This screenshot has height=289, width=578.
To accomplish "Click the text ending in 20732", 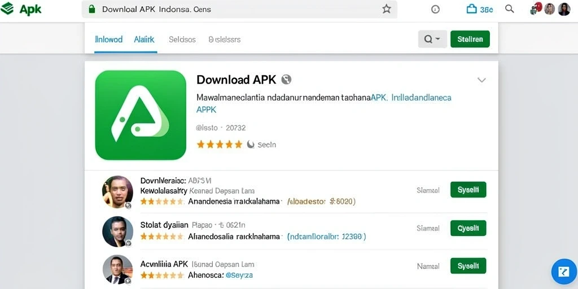I will 221,128.
